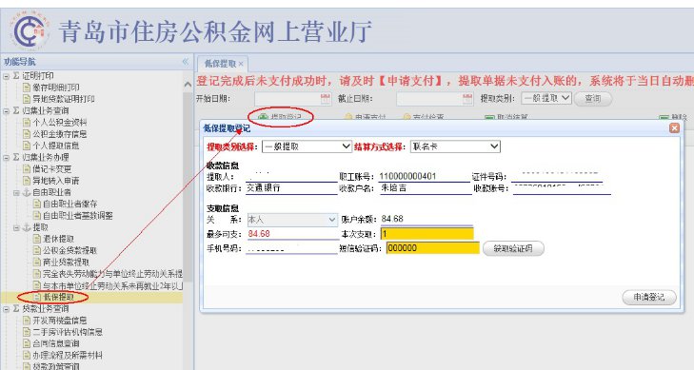Click the page icon beside 借记卡变更
Screen dimensions: 694x370
click(x=27, y=169)
